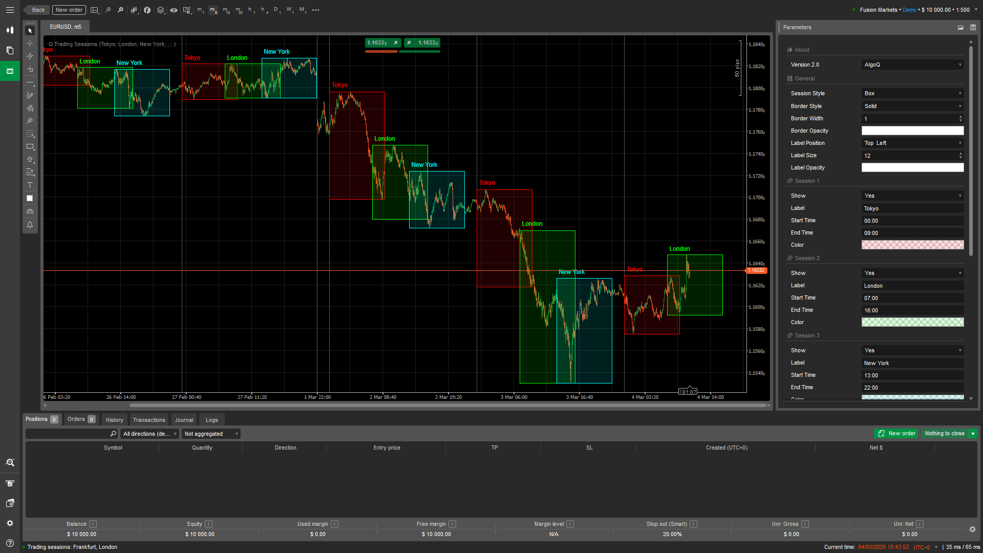This screenshot has height=553, width=983.
Task: Open the Session Style dropdown set to Box
Action: pos(912,93)
